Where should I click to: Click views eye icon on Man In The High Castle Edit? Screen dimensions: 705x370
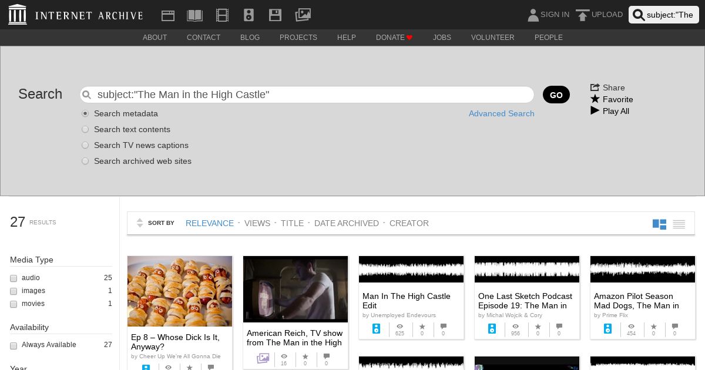coord(399,326)
